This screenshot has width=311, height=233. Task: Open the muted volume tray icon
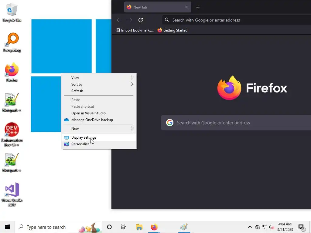[x=272, y=227]
